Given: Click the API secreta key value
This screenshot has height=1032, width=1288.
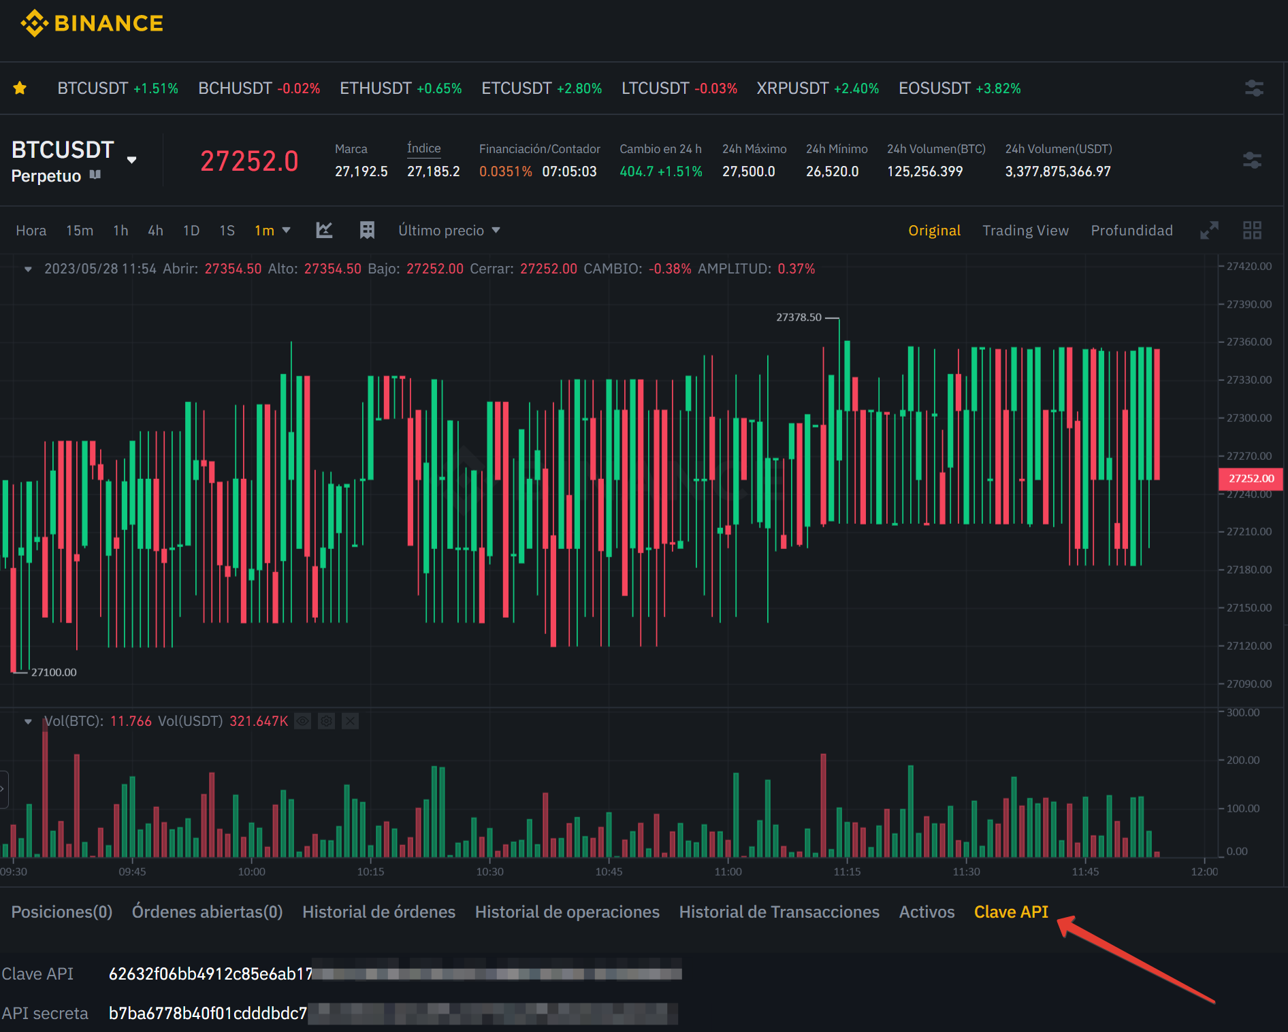Looking at the screenshot, I should click(x=393, y=1013).
